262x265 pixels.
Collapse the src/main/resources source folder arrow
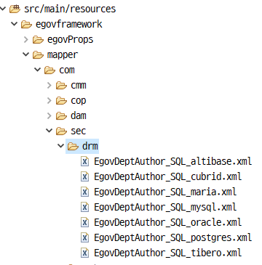(x=3, y=9)
